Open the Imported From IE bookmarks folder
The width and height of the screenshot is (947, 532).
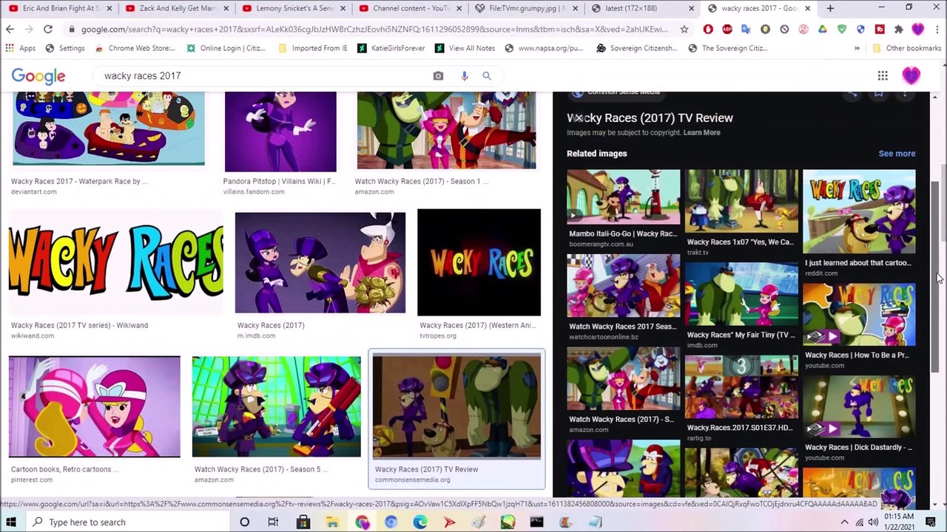(313, 48)
